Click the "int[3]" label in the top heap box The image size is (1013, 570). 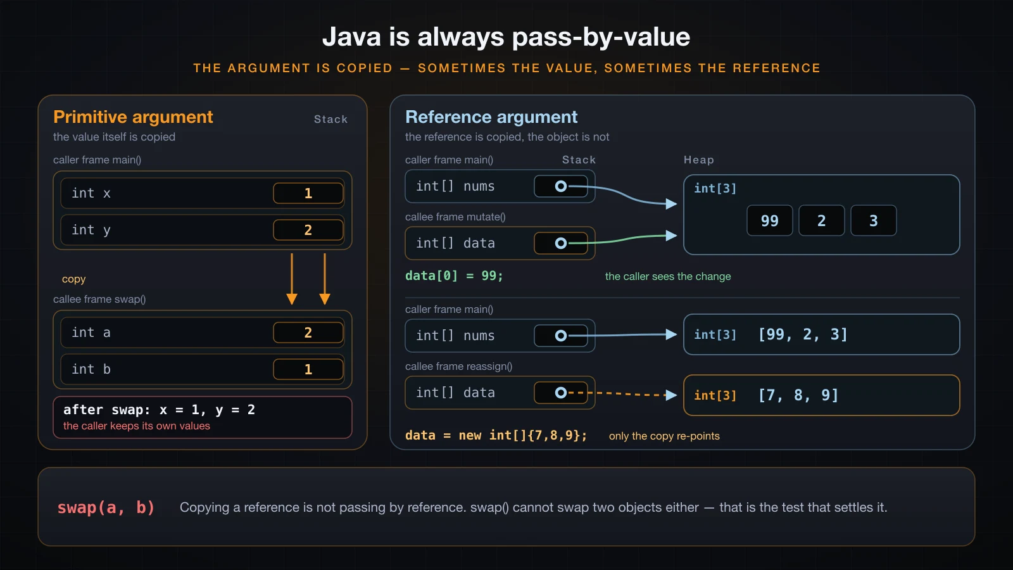[x=715, y=188]
